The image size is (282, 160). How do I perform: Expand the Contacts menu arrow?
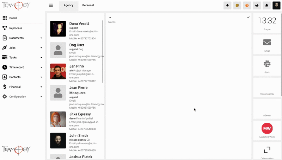coord(41,77)
